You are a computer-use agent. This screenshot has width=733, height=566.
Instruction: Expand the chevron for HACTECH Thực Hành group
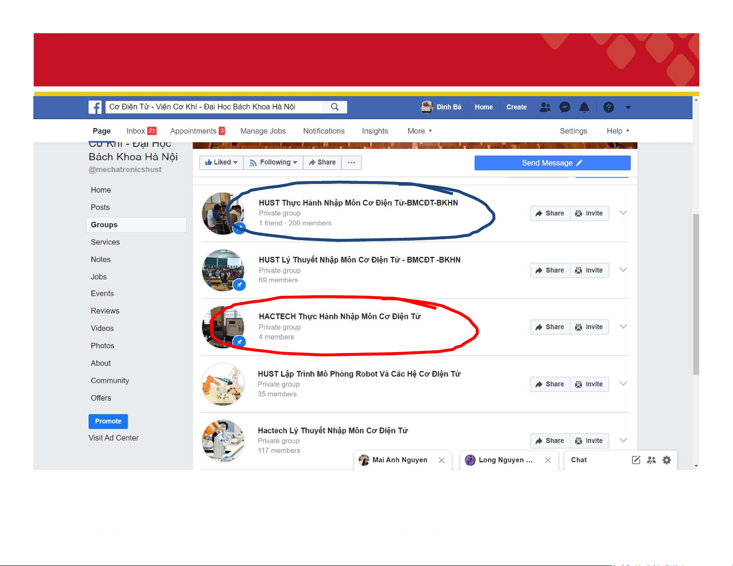623,327
